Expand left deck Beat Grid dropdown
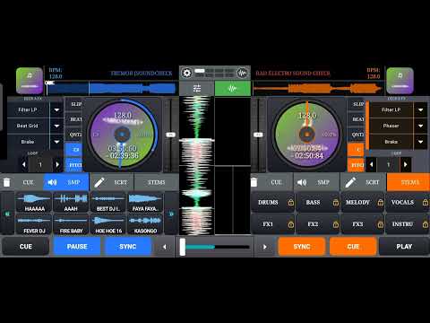The image size is (430, 323). [56, 126]
